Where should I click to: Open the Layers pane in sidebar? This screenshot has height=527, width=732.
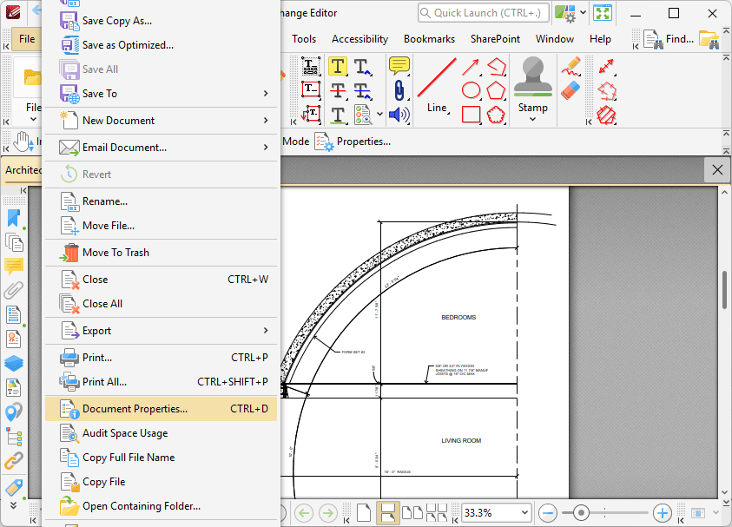pyautogui.click(x=13, y=363)
